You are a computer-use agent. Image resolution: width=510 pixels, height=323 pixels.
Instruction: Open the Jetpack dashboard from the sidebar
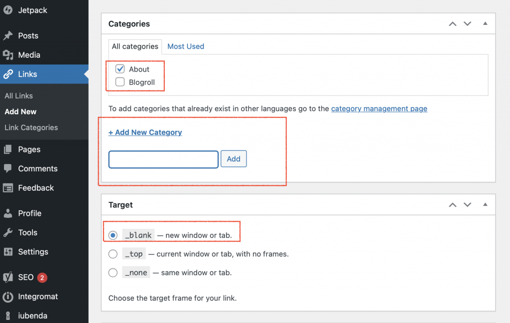click(8, 10)
